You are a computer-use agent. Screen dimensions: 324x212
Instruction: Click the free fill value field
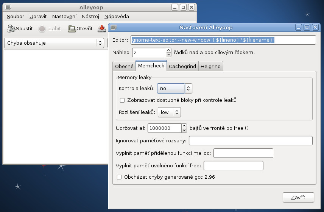click(234, 166)
